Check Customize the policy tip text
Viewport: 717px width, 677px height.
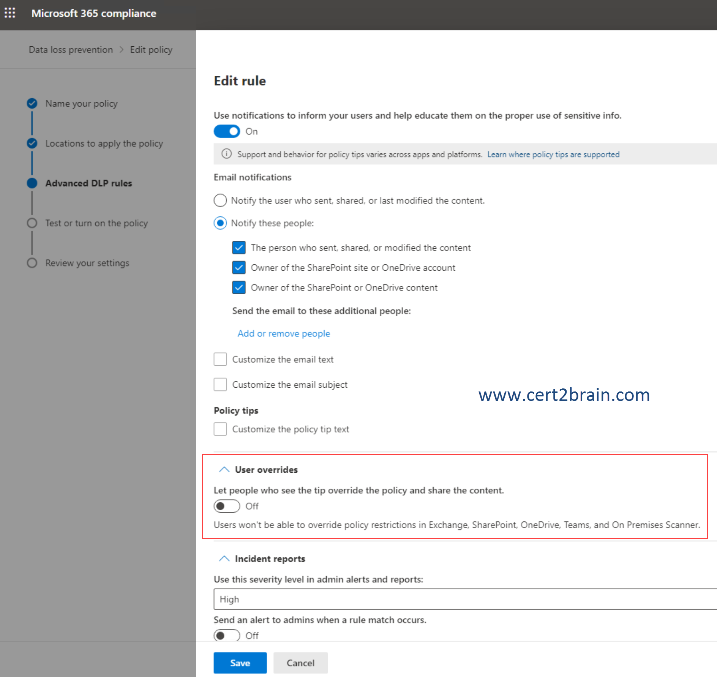(x=220, y=429)
